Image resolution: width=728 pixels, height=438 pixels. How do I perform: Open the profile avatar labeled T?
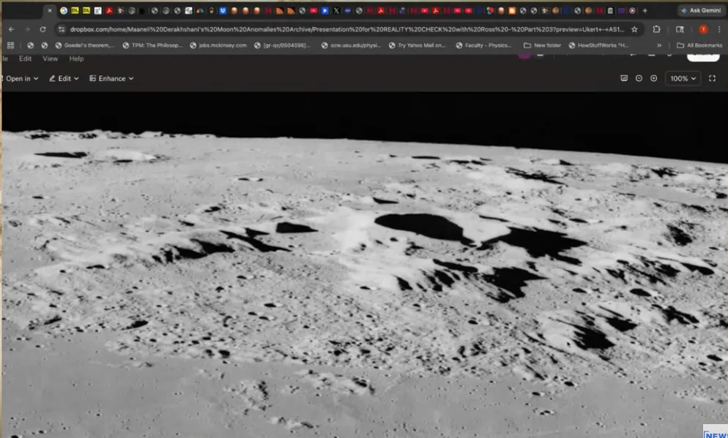(x=703, y=29)
